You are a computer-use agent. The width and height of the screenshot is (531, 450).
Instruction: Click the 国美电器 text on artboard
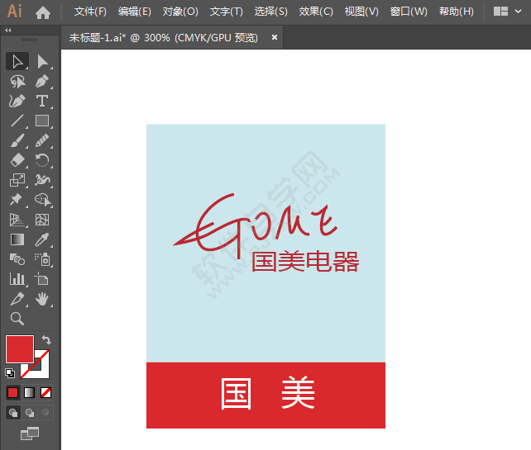coord(304,262)
